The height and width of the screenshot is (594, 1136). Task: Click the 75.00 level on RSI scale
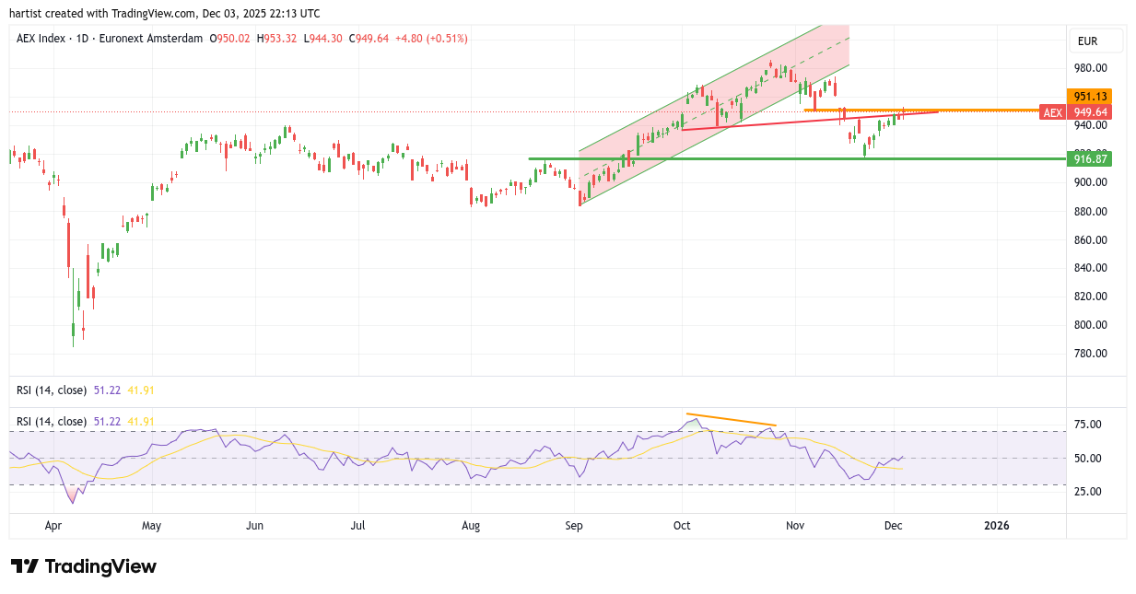(x=1087, y=425)
